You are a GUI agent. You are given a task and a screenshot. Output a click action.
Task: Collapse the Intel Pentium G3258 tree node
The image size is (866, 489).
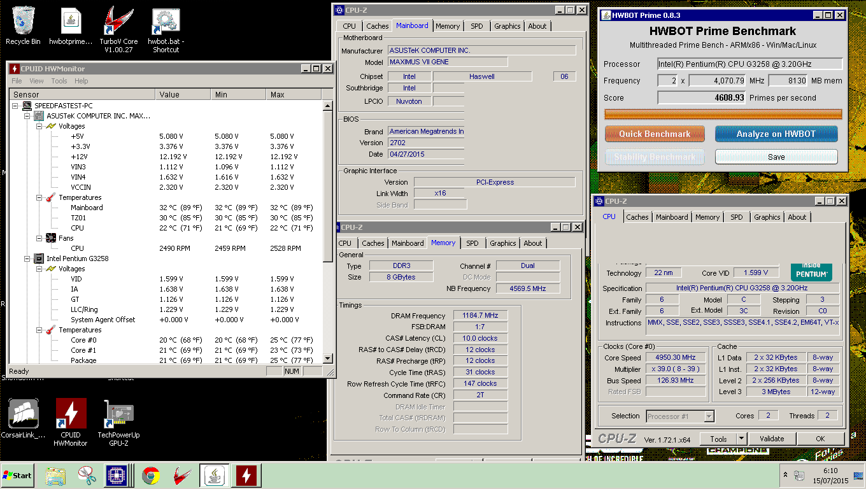click(27, 259)
